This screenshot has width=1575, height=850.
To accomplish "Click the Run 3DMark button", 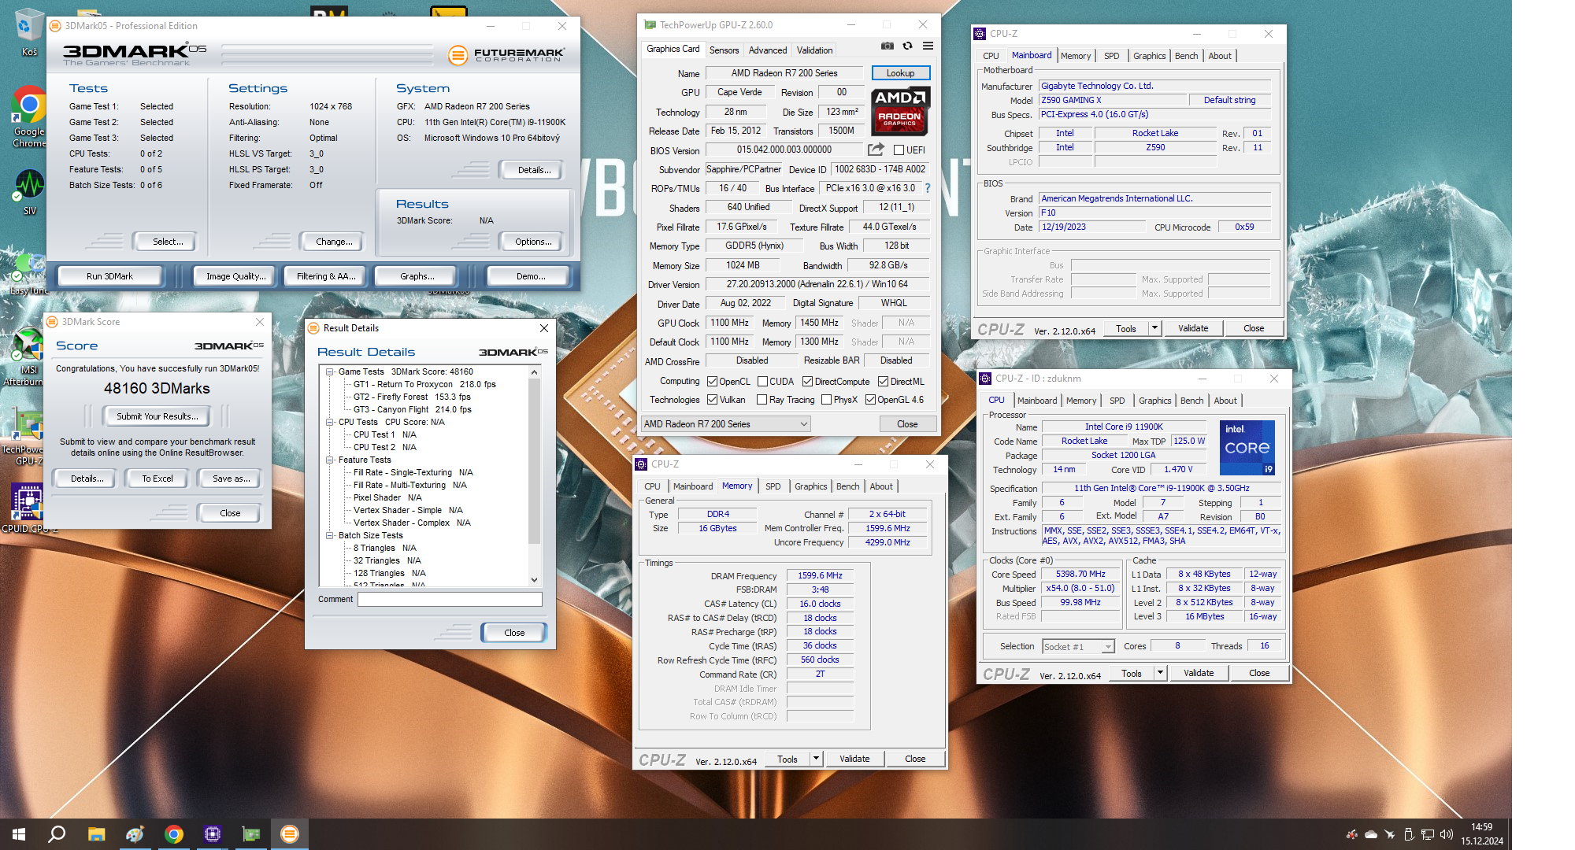I will point(109,276).
